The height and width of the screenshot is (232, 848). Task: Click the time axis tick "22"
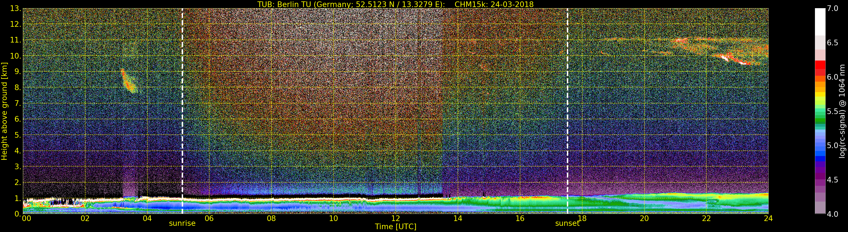point(706,218)
